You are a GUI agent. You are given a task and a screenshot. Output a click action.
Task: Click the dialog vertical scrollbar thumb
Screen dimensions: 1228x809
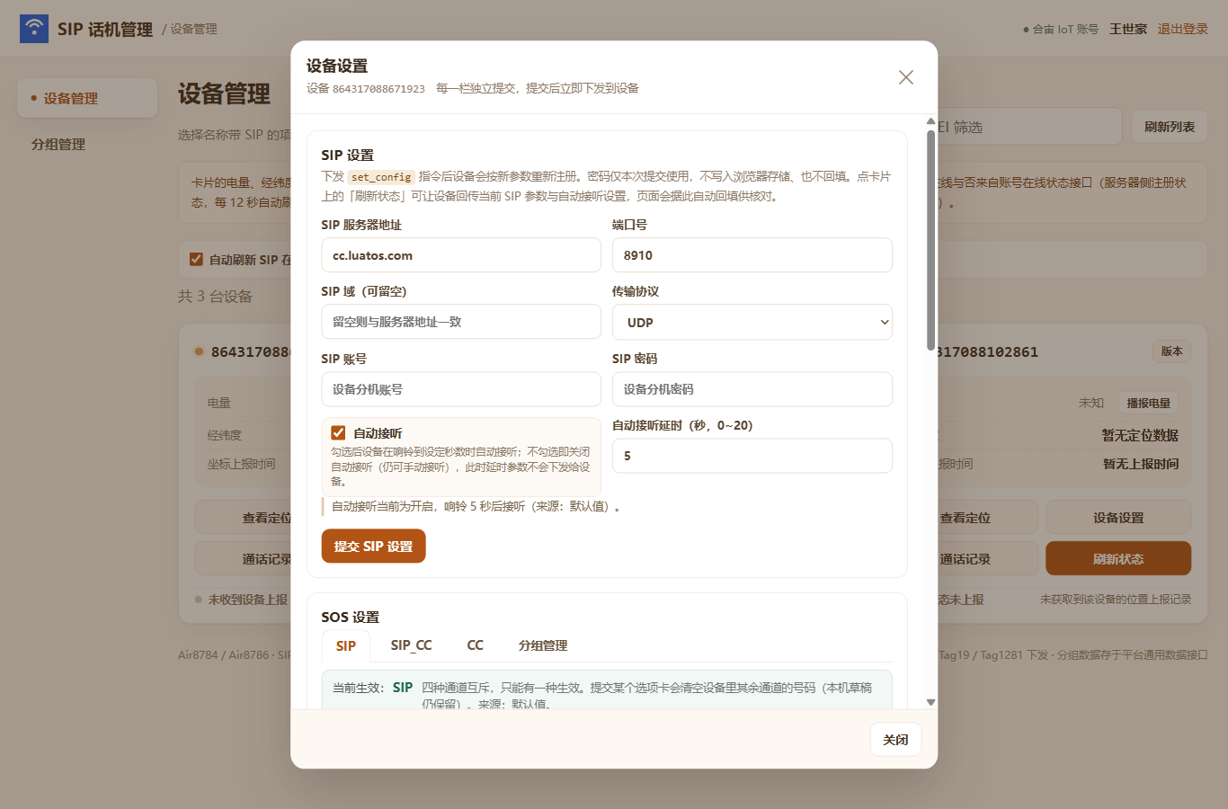(930, 240)
